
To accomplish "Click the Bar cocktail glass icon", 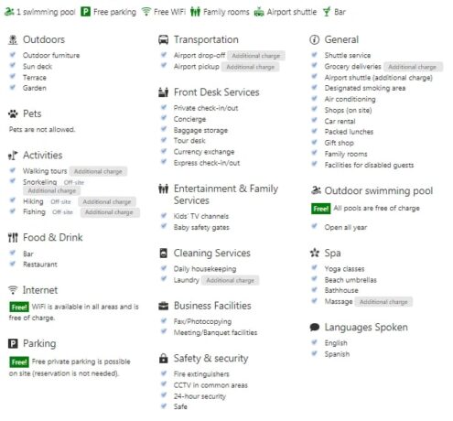I will click(327, 12).
